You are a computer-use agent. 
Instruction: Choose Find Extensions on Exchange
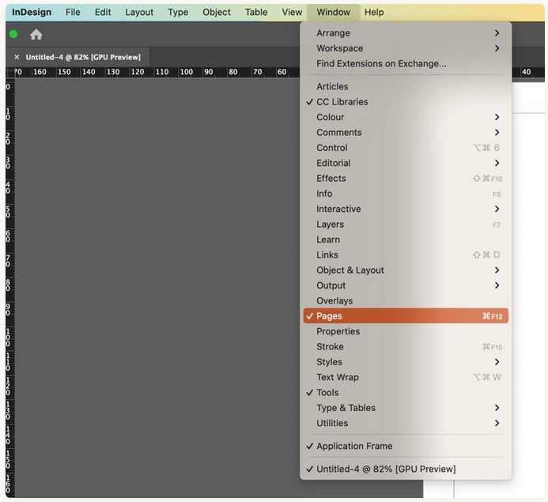[x=406, y=63]
